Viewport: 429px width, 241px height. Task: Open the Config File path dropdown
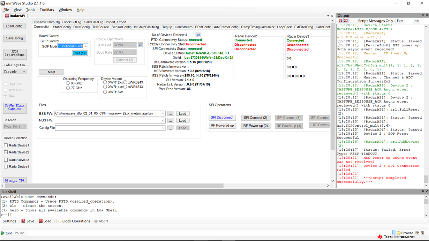pos(163,128)
